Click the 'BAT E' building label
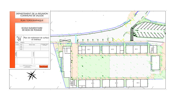Viewport: 183px width, 100px height. (116, 83)
